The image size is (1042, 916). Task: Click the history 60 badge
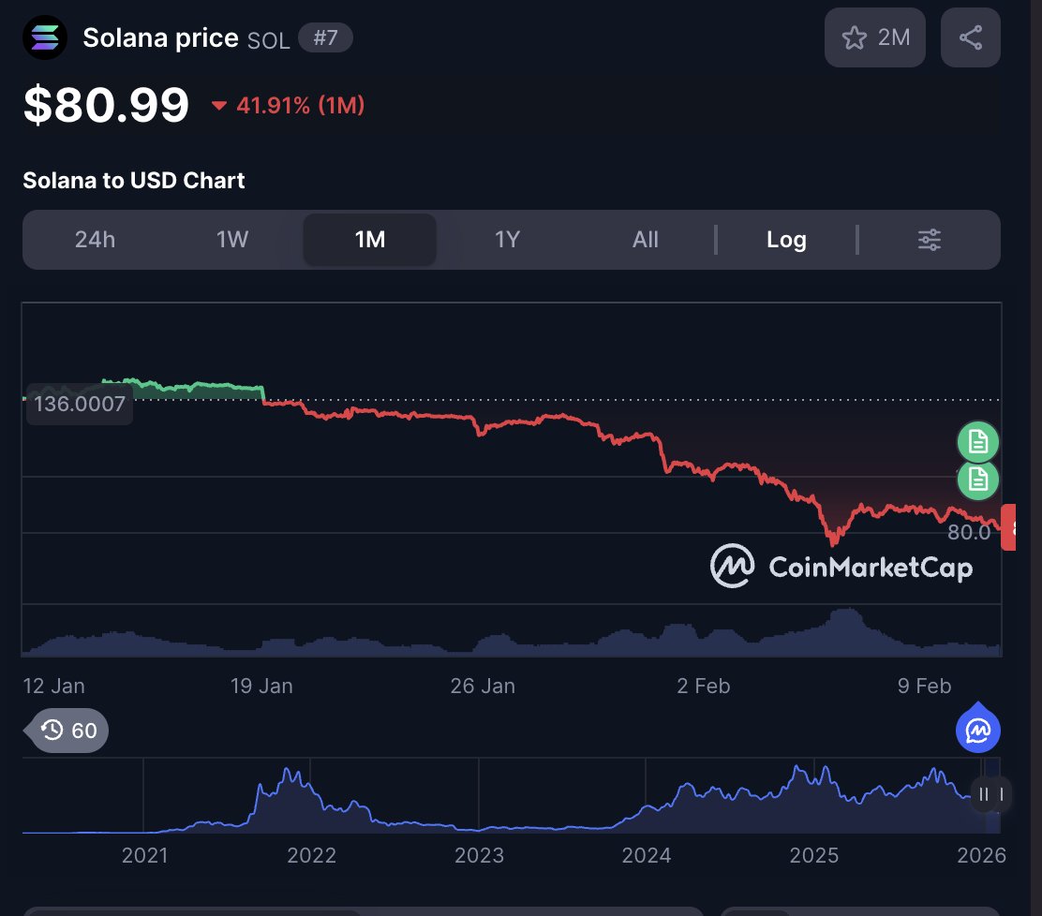[67, 730]
